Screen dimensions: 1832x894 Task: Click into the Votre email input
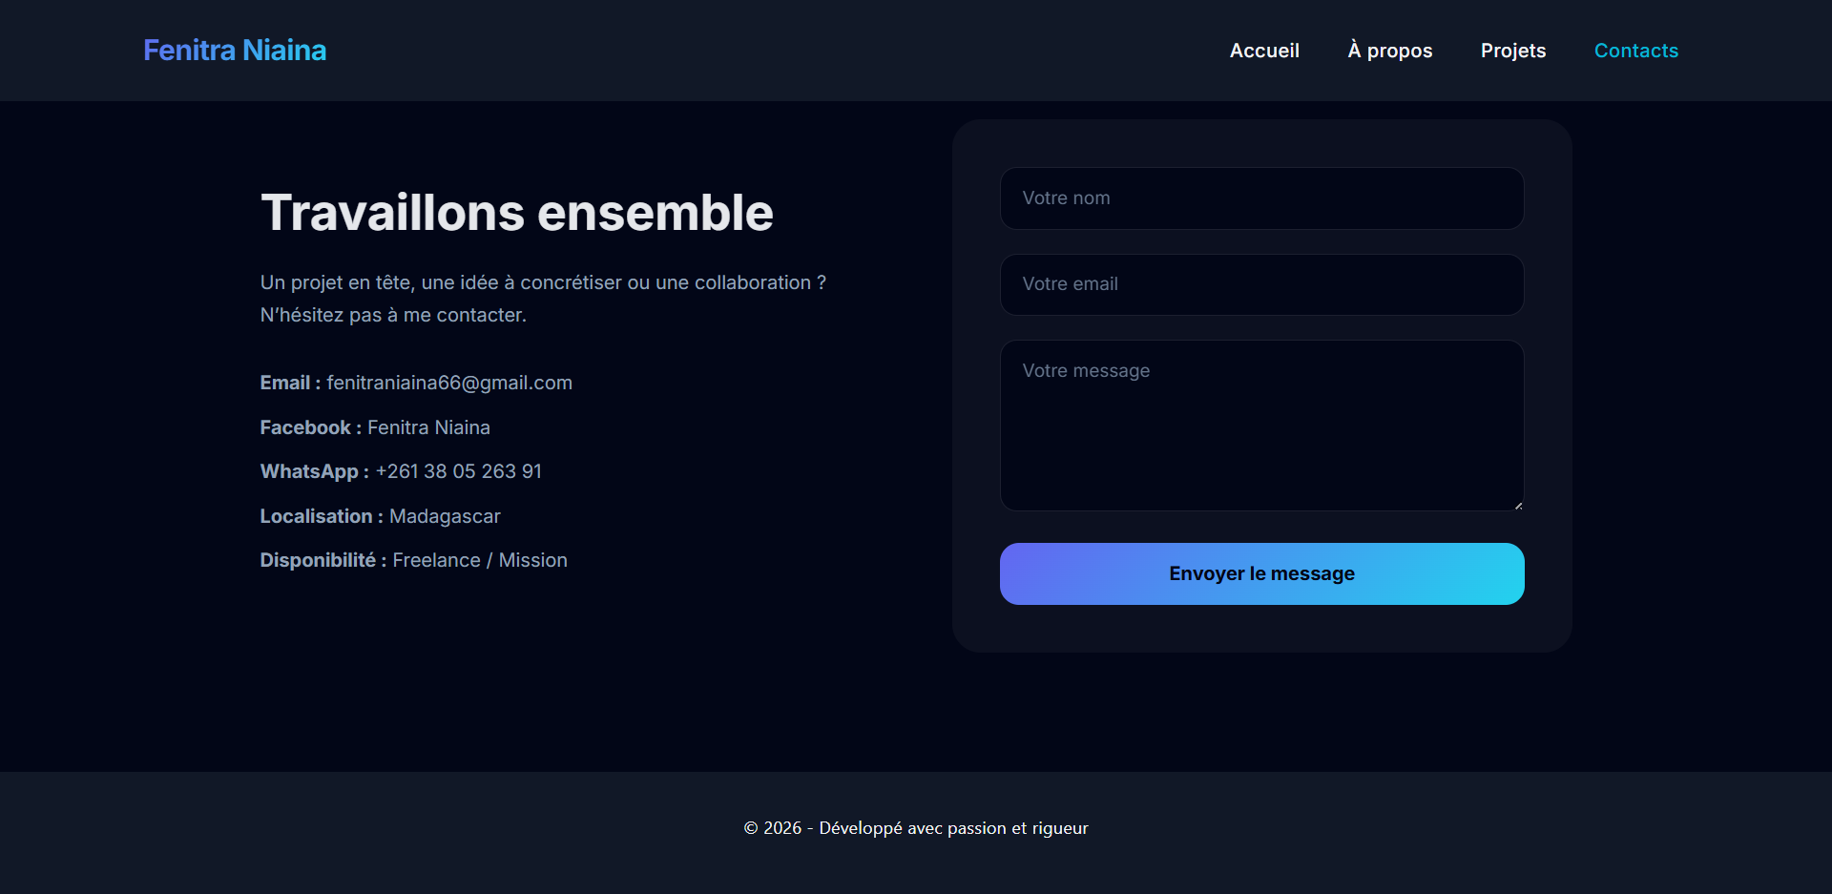coord(1261,284)
